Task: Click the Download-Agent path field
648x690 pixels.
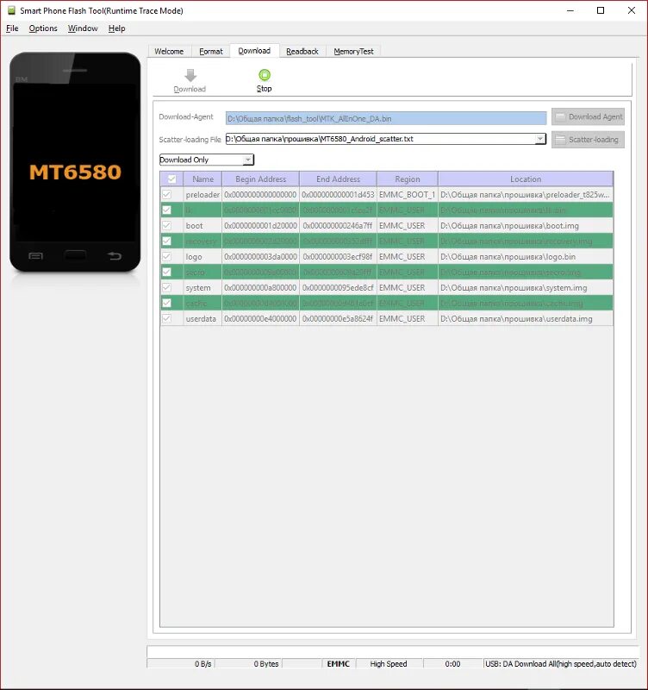Action: (x=386, y=118)
